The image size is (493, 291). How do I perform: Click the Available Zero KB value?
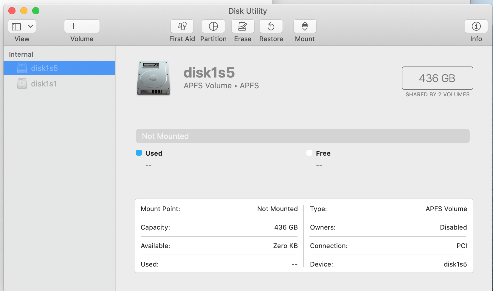click(x=285, y=246)
